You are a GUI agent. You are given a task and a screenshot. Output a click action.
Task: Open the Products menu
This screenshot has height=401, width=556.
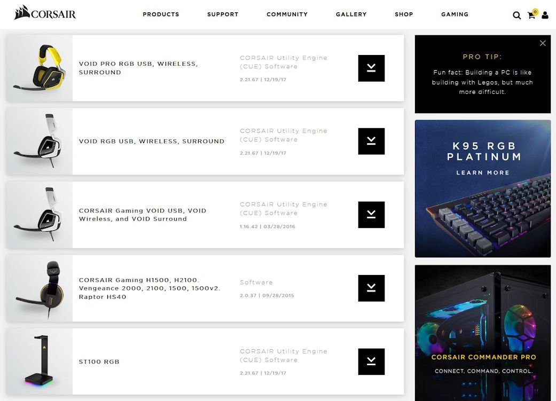[161, 14]
